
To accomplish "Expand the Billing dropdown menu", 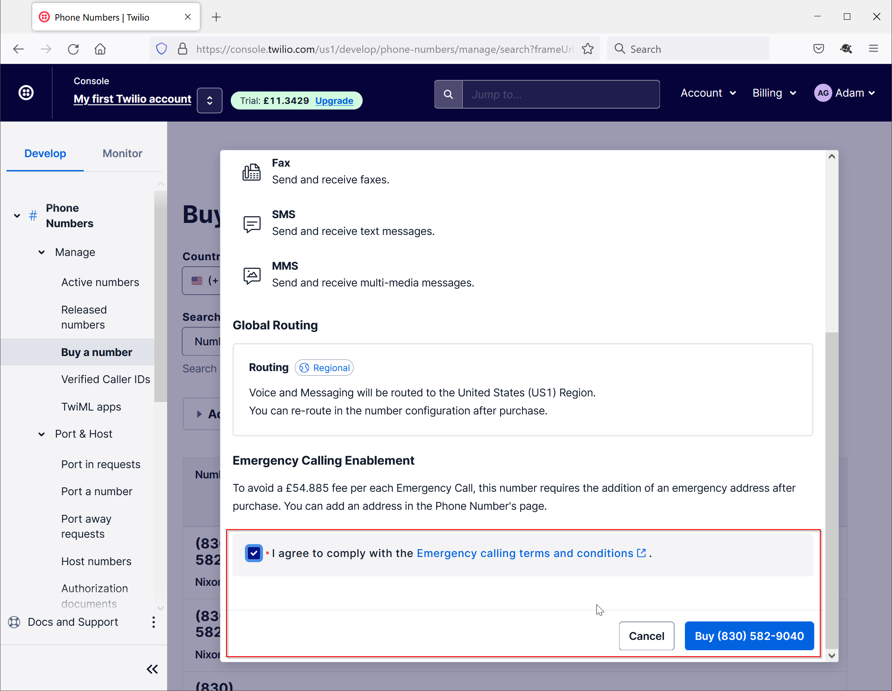I will pos(774,93).
